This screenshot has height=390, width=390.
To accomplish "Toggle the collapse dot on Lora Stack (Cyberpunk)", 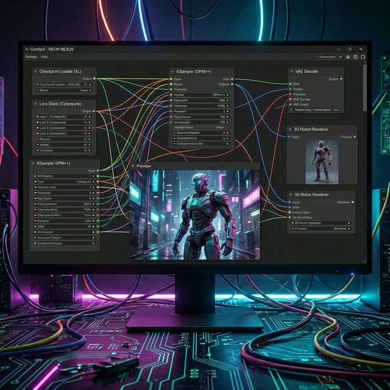I will 35,104.
